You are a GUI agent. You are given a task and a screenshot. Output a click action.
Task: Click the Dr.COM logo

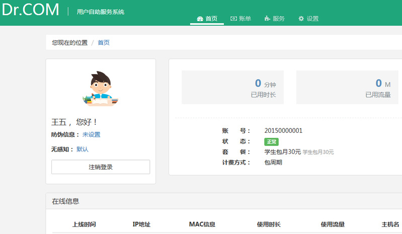click(30, 10)
